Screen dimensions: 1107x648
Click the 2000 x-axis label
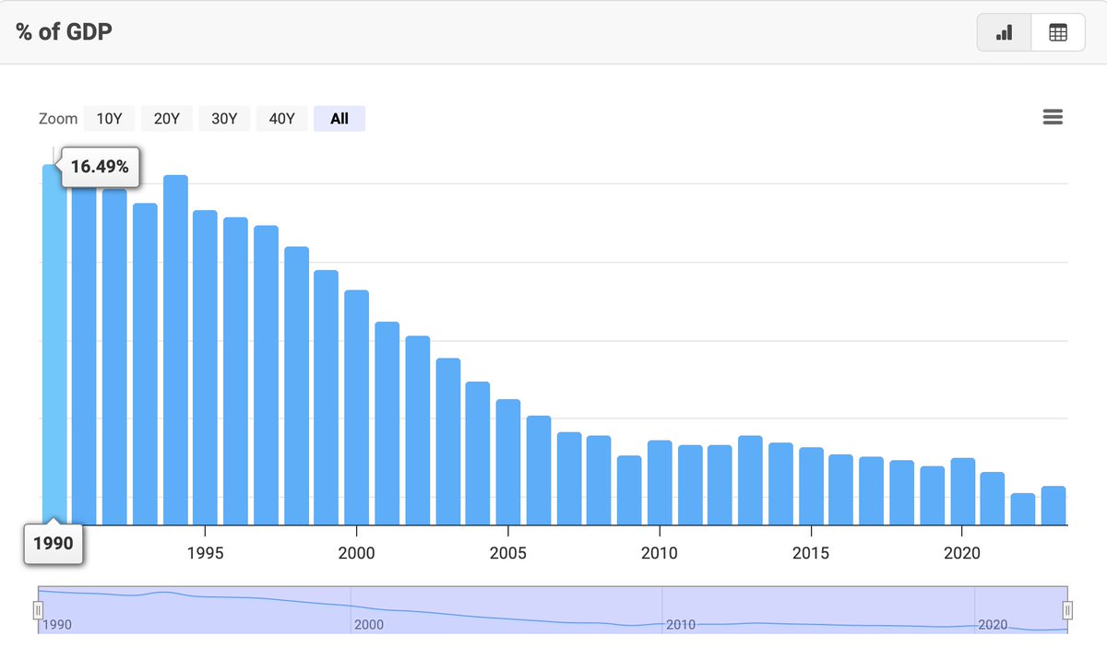pos(357,553)
